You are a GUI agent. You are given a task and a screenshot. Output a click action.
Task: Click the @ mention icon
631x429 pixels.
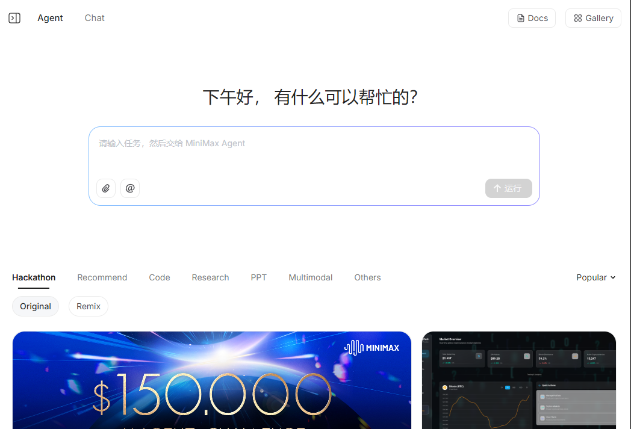pos(130,188)
